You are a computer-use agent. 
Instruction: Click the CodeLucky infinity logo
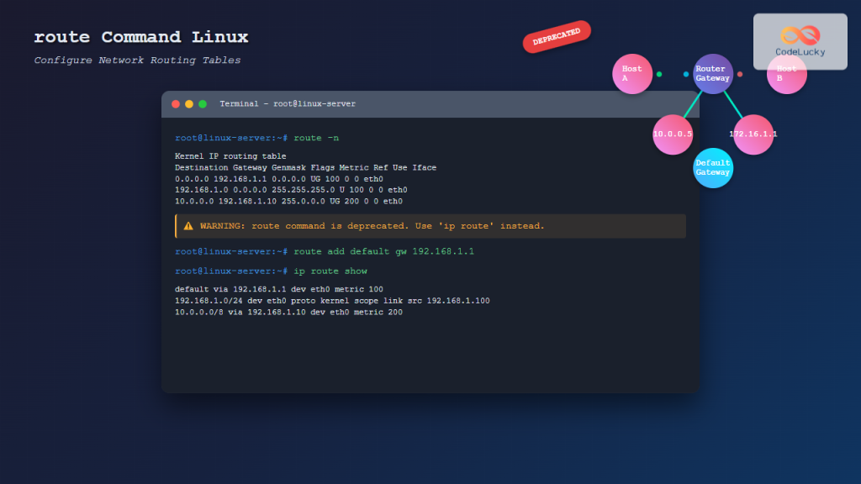click(800, 33)
